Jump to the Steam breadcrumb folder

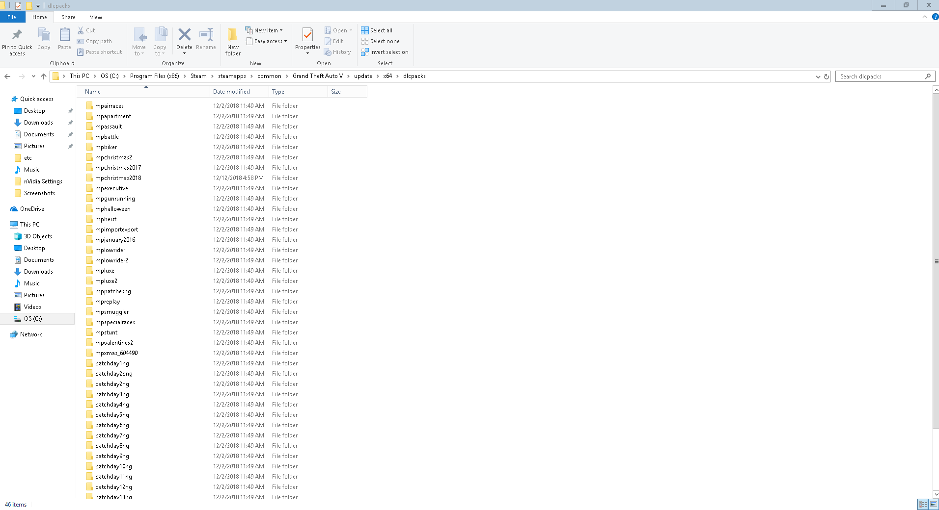click(x=198, y=76)
